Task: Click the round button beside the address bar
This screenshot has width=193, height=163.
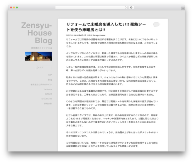Action: tap(131, 8)
